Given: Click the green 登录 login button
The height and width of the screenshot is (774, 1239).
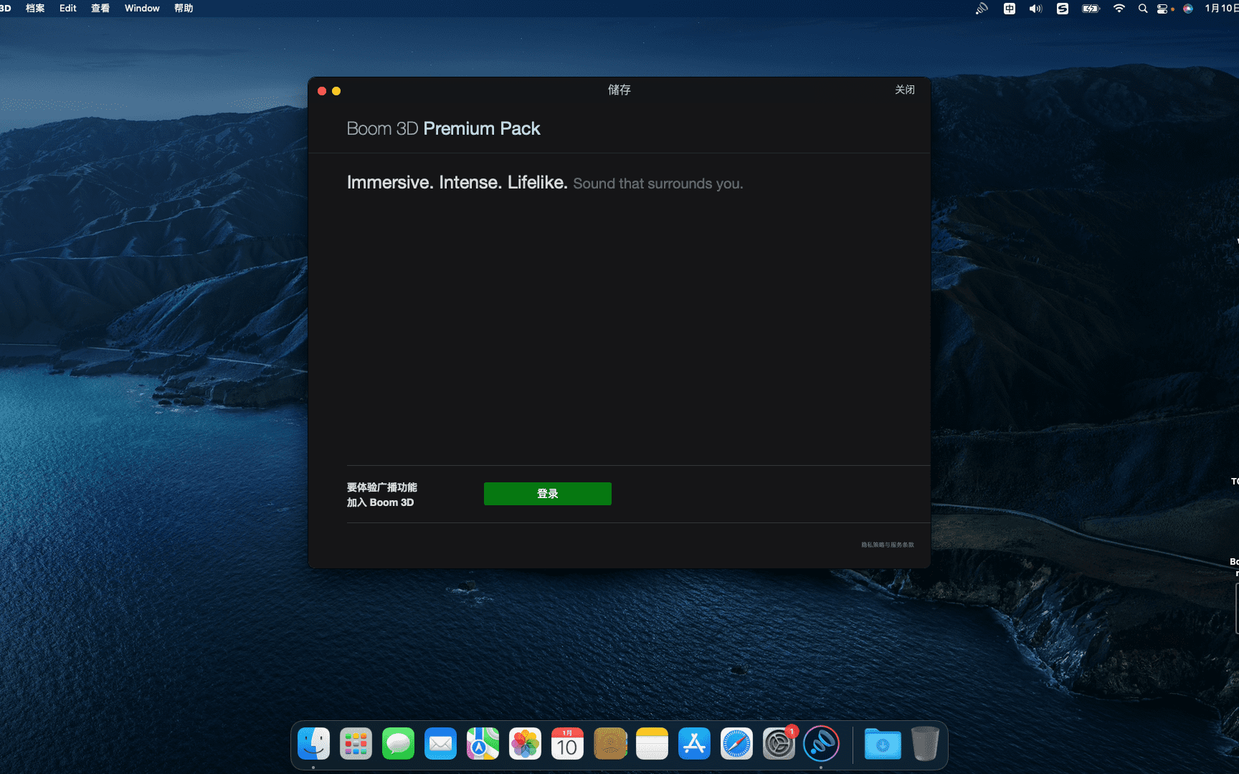Looking at the screenshot, I should click(x=547, y=494).
